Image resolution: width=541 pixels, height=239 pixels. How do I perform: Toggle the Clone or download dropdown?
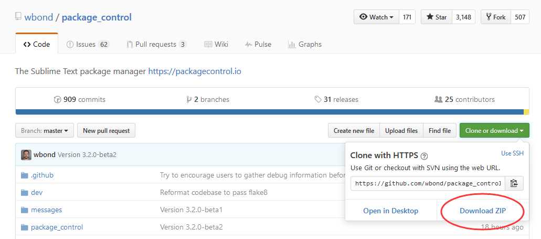[494, 131]
